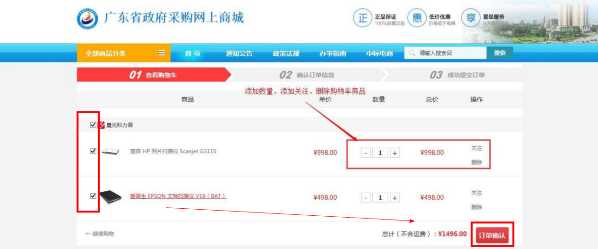
Task: Open the 全部商品分类 list icon
Action: coord(161,53)
